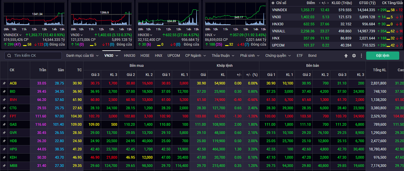
Task: Select VNINDEX row in index table
Action: (337, 10)
